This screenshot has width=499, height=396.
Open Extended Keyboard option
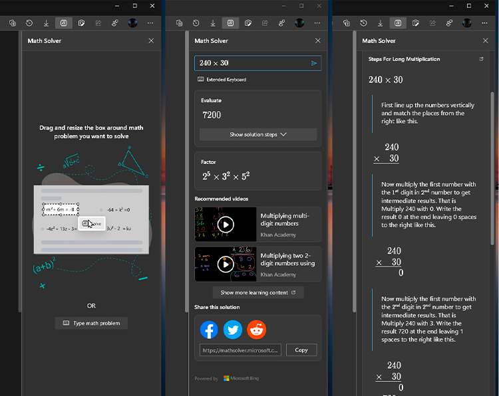(222, 80)
